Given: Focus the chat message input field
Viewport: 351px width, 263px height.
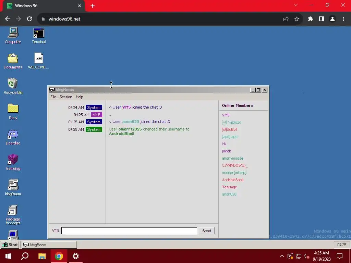Looking at the screenshot, I should [129, 230].
